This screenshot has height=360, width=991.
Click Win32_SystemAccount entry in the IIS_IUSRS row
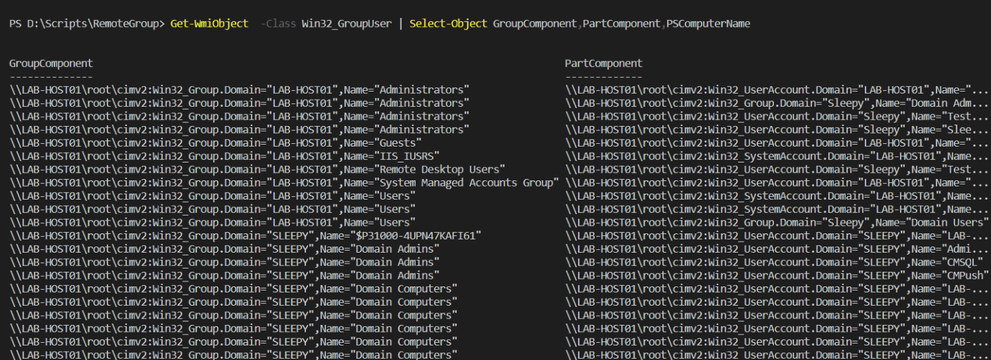coord(777,156)
